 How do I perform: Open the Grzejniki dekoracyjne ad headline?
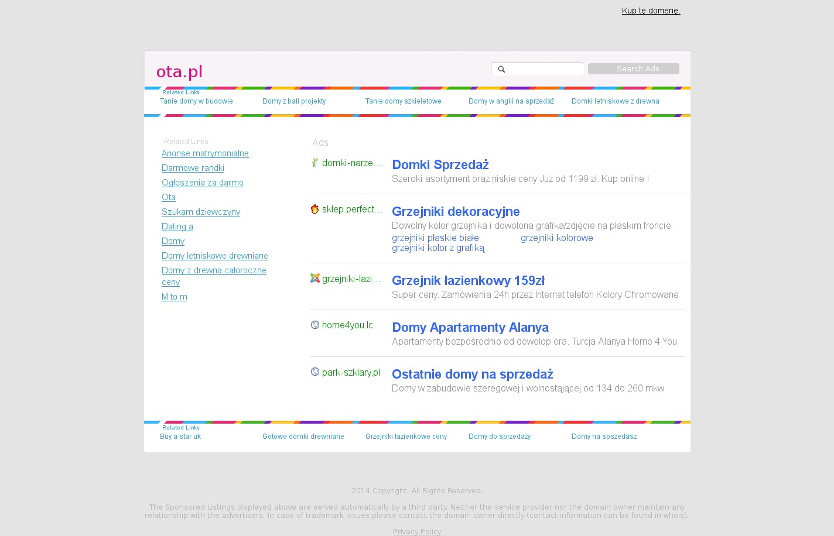click(455, 211)
